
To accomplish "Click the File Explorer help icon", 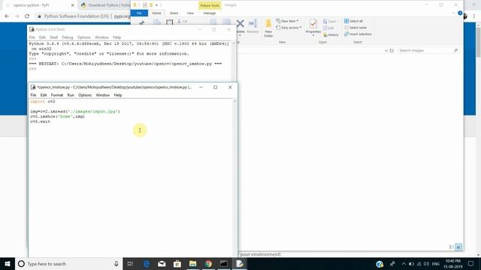I will [x=460, y=13].
